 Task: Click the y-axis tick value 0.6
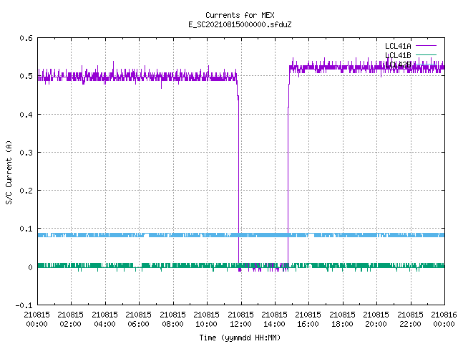26,38
